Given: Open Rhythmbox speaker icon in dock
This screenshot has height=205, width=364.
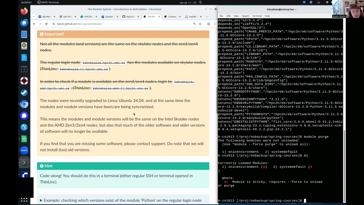Looking at the screenshot, I should [24, 46].
